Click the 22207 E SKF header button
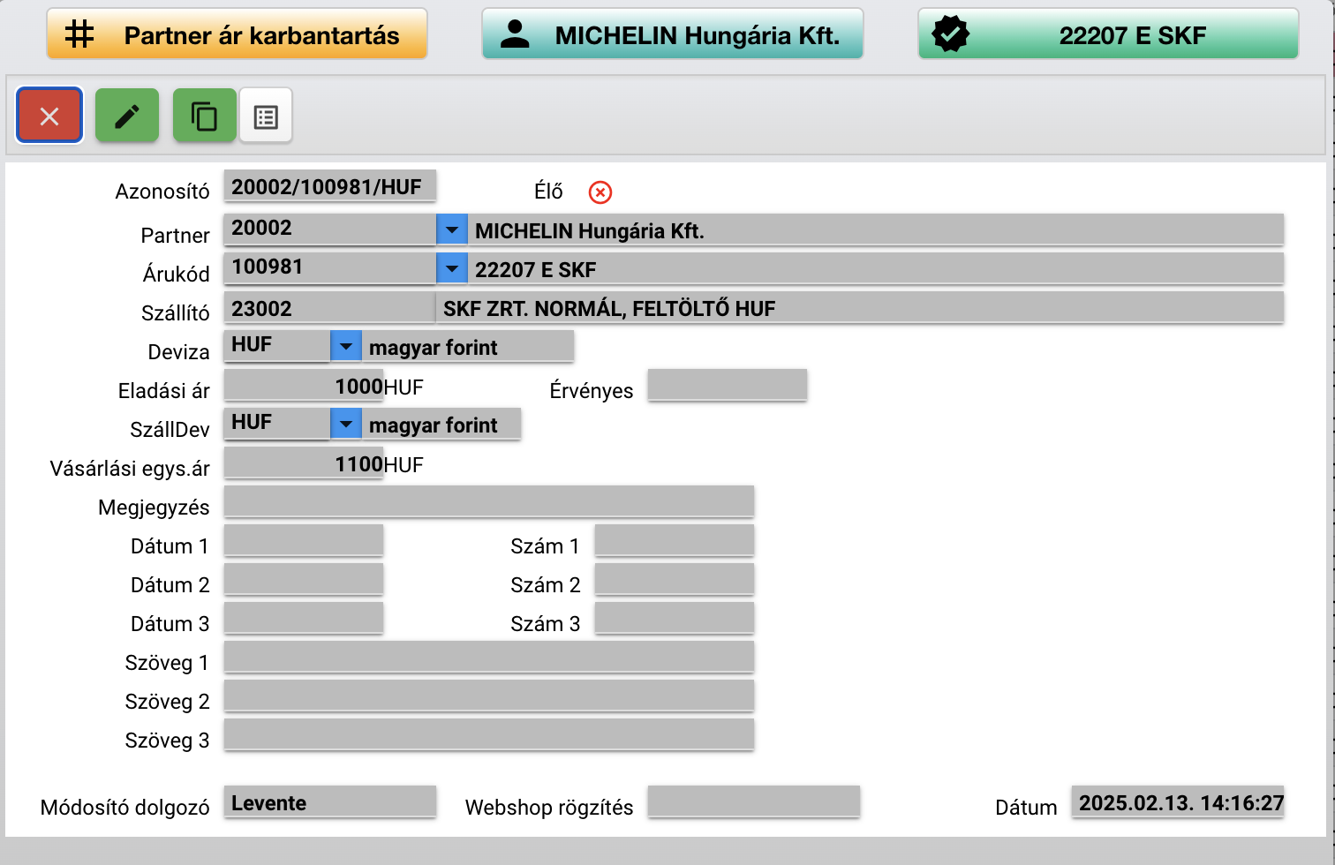This screenshot has width=1335, height=865. click(x=1108, y=34)
